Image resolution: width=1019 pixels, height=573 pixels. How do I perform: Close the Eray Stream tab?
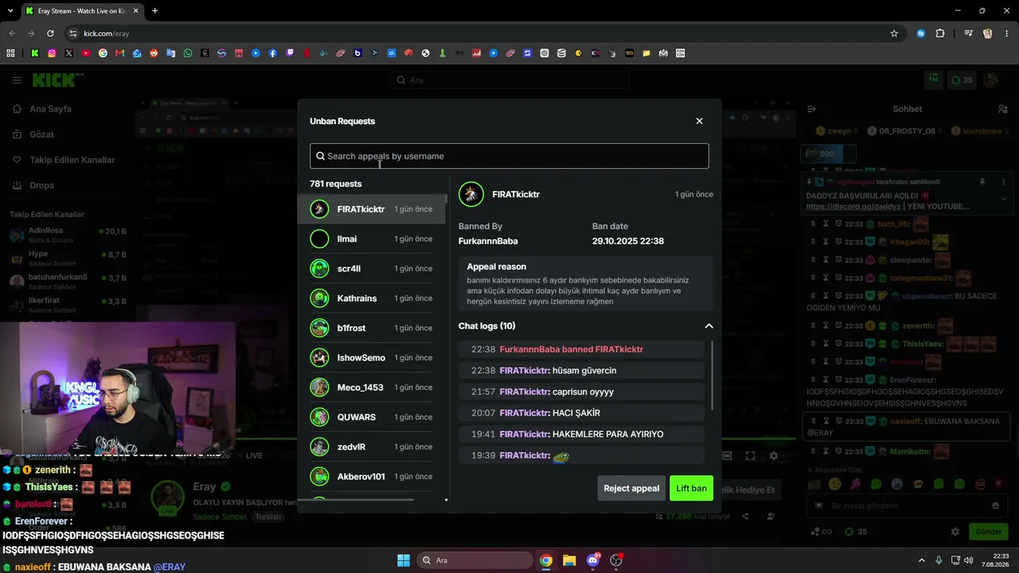[135, 11]
